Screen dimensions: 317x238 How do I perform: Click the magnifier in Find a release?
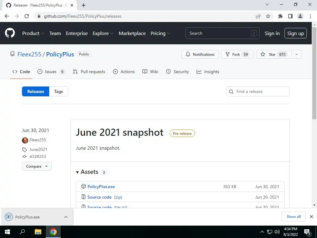(x=231, y=92)
